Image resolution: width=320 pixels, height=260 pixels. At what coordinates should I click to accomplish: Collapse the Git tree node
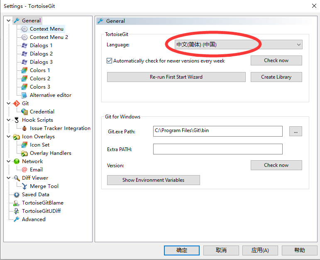9,104
